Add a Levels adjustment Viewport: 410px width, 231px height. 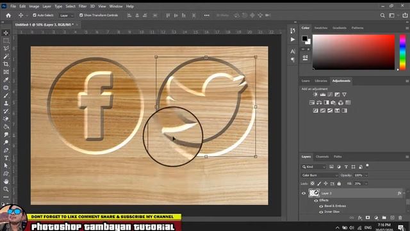[x=323, y=94]
